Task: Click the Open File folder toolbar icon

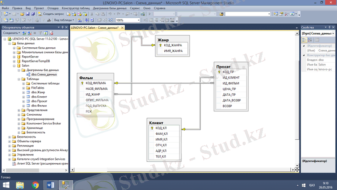Action: tap(22, 14)
